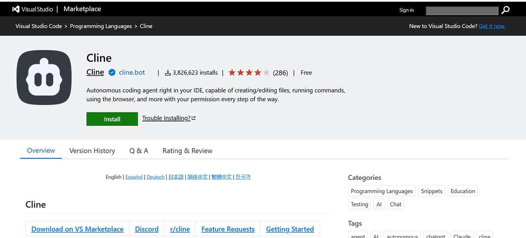The height and width of the screenshot is (238, 526).
Task: Select the AI category chip
Action: 379,204
